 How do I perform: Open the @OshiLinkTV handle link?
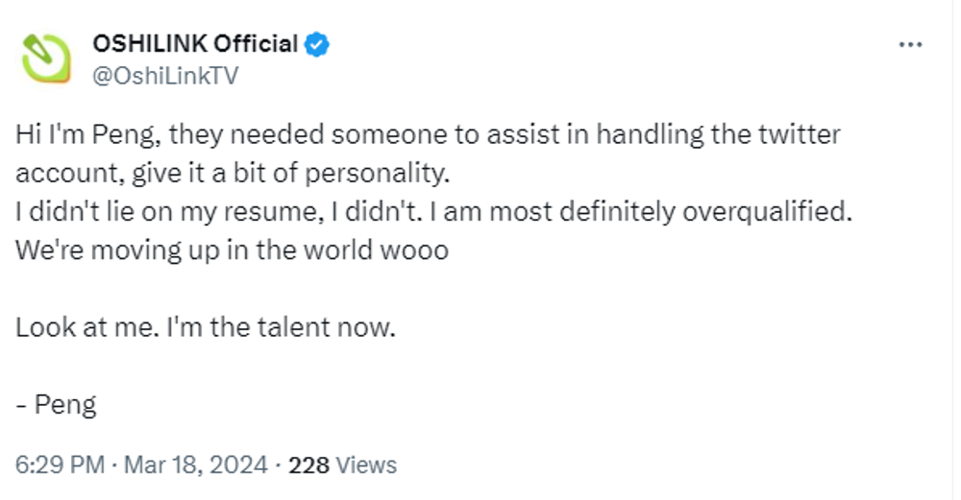pos(164,76)
